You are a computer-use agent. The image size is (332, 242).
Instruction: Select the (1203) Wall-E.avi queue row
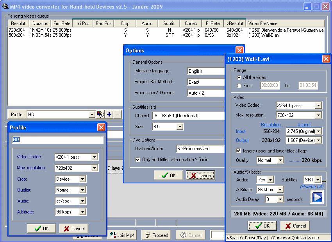click(x=166, y=35)
